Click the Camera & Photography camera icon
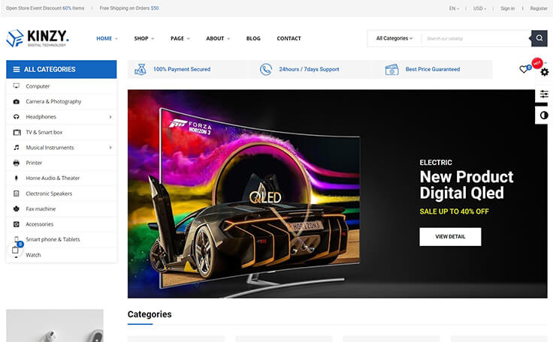 [x=17, y=101]
